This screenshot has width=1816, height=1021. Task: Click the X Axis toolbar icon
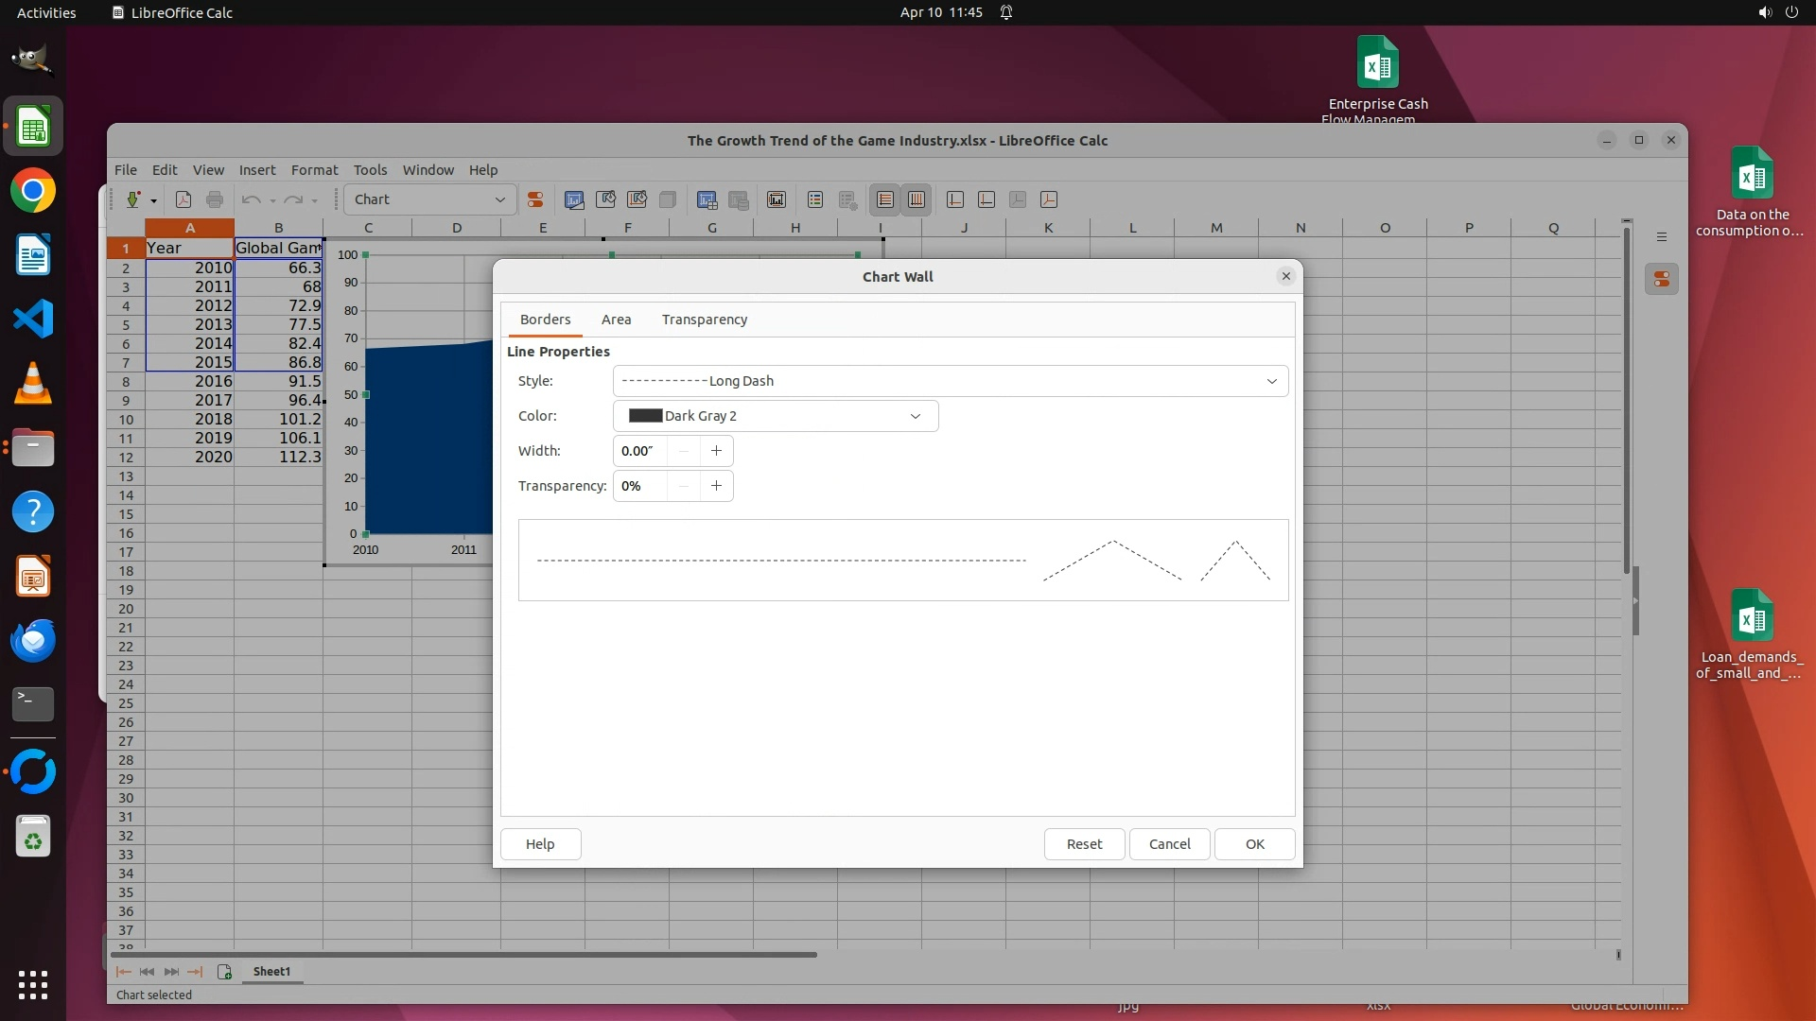click(x=955, y=199)
